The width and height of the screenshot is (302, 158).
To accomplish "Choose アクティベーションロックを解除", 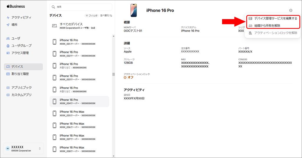I will point(273,33).
